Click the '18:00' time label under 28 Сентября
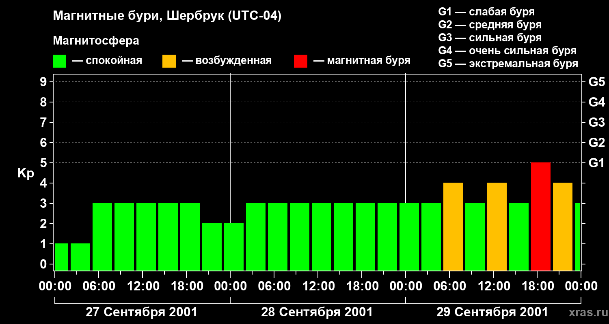Screen dimensions: 609x324 pyautogui.click(x=362, y=286)
